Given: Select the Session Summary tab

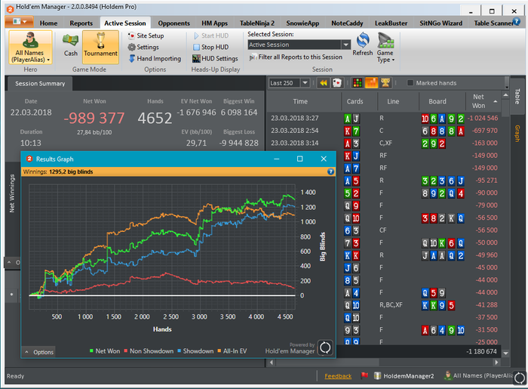Looking at the screenshot, I should [x=40, y=84].
